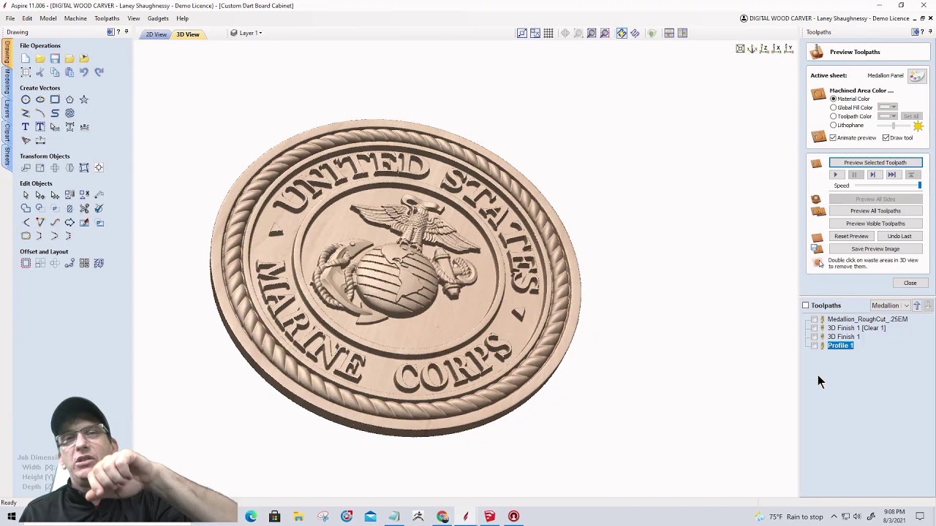Open the Nest Parts tool

[x=99, y=264]
